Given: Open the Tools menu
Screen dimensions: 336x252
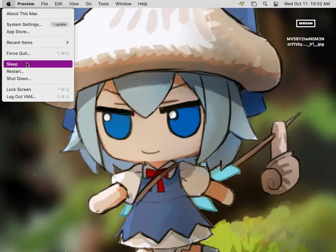Looking at the screenshot, I should (103, 4).
